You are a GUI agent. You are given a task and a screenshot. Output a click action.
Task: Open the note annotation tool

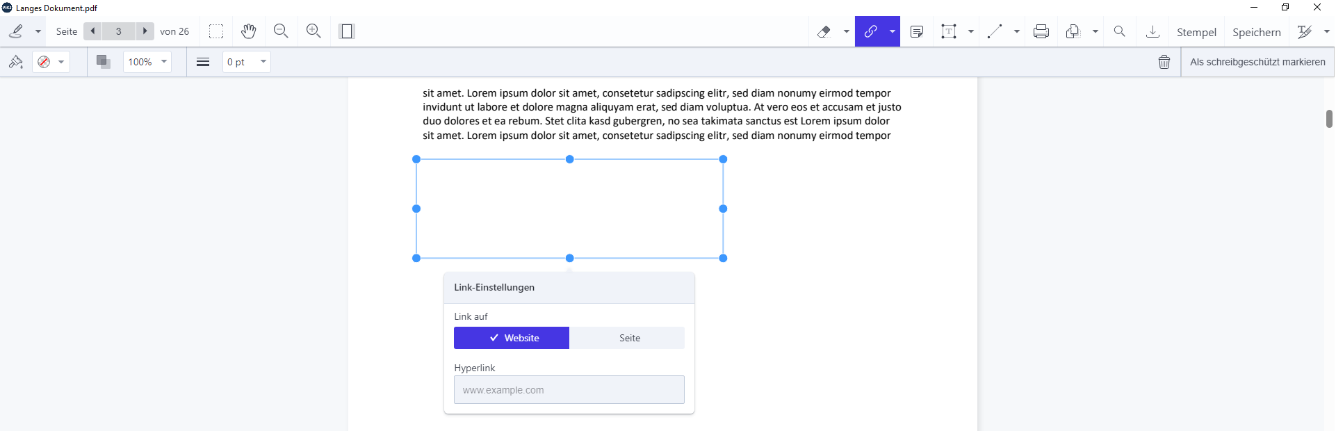(x=917, y=31)
